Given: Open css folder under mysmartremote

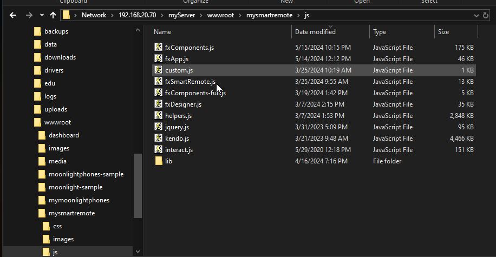Looking at the screenshot, I should click(x=57, y=226).
